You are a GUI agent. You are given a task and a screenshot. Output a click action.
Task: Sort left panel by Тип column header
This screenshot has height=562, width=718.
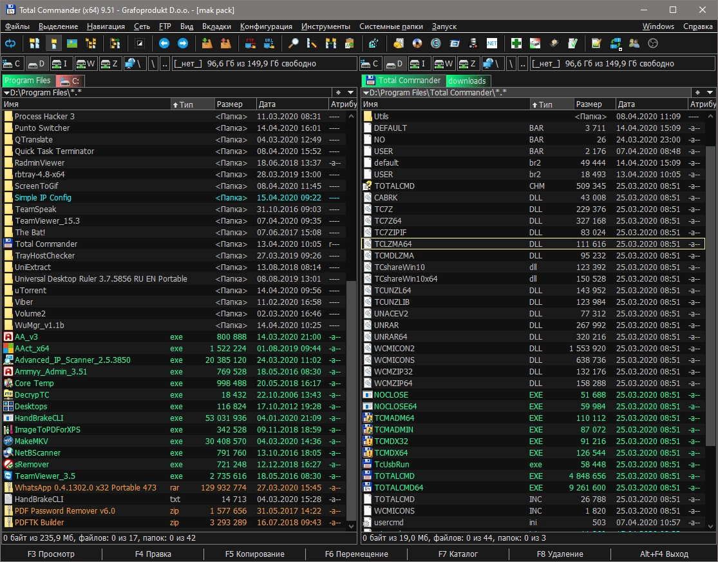(x=193, y=104)
